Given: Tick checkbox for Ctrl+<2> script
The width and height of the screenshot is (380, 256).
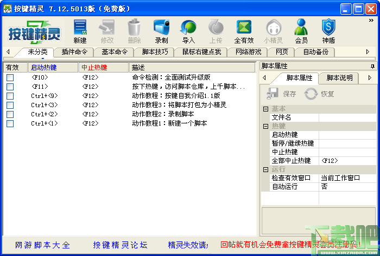Looking at the screenshot, I should (10, 114).
